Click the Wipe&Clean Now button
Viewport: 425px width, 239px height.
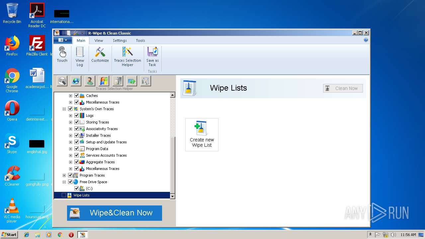pos(115,213)
